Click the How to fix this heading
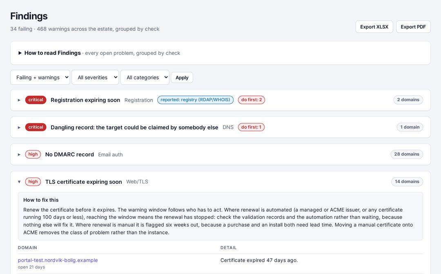441x274 pixels. (41, 200)
